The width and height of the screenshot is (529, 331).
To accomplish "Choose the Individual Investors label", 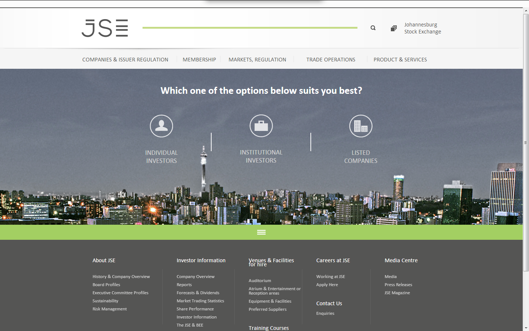I will [161, 157].
